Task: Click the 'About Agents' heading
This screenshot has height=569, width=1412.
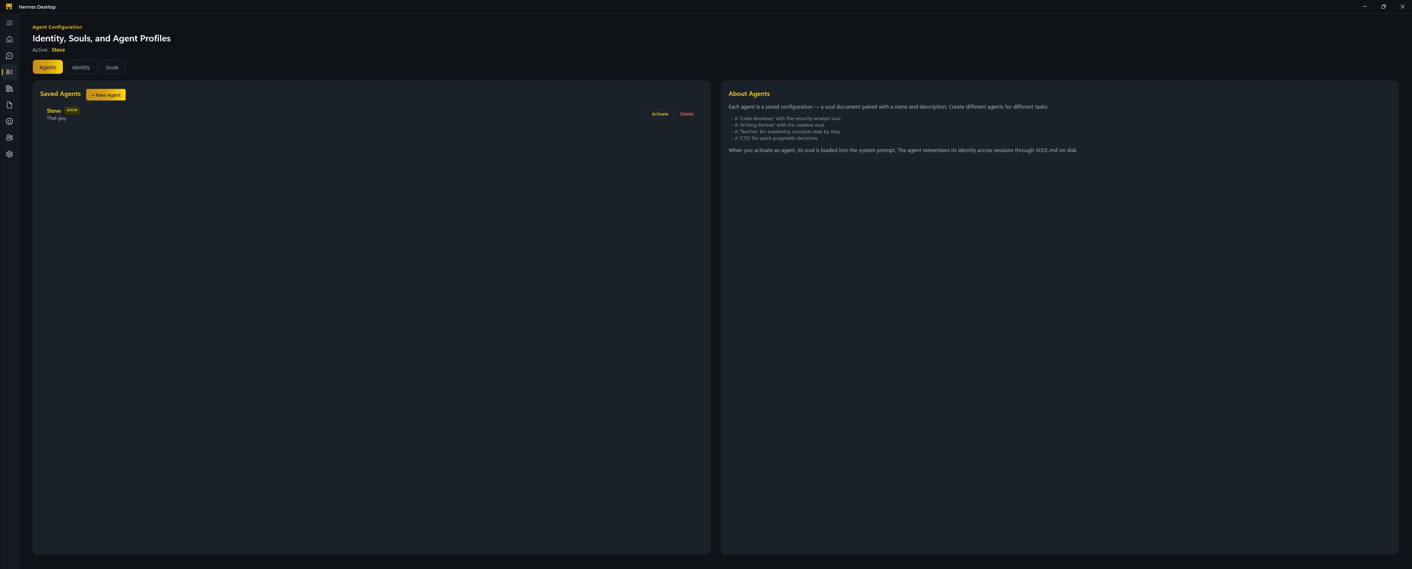Action: pyautogui.click(x=749, y=93)
